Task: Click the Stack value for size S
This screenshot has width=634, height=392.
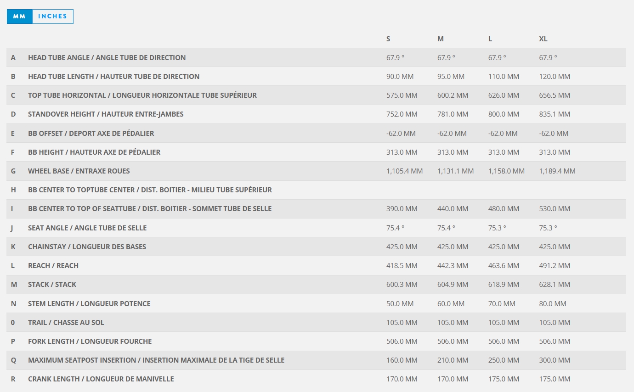Action: click(x=402, y=285)
